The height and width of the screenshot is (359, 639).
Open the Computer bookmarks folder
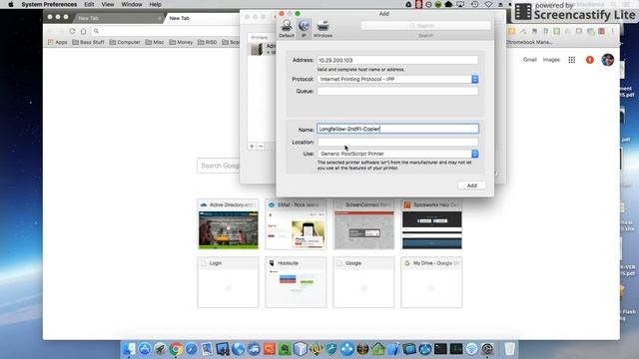(125, 42)
